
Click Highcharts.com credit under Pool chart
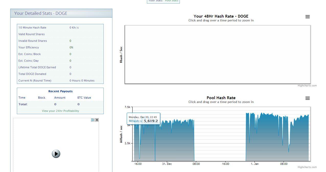pos(307,167)
